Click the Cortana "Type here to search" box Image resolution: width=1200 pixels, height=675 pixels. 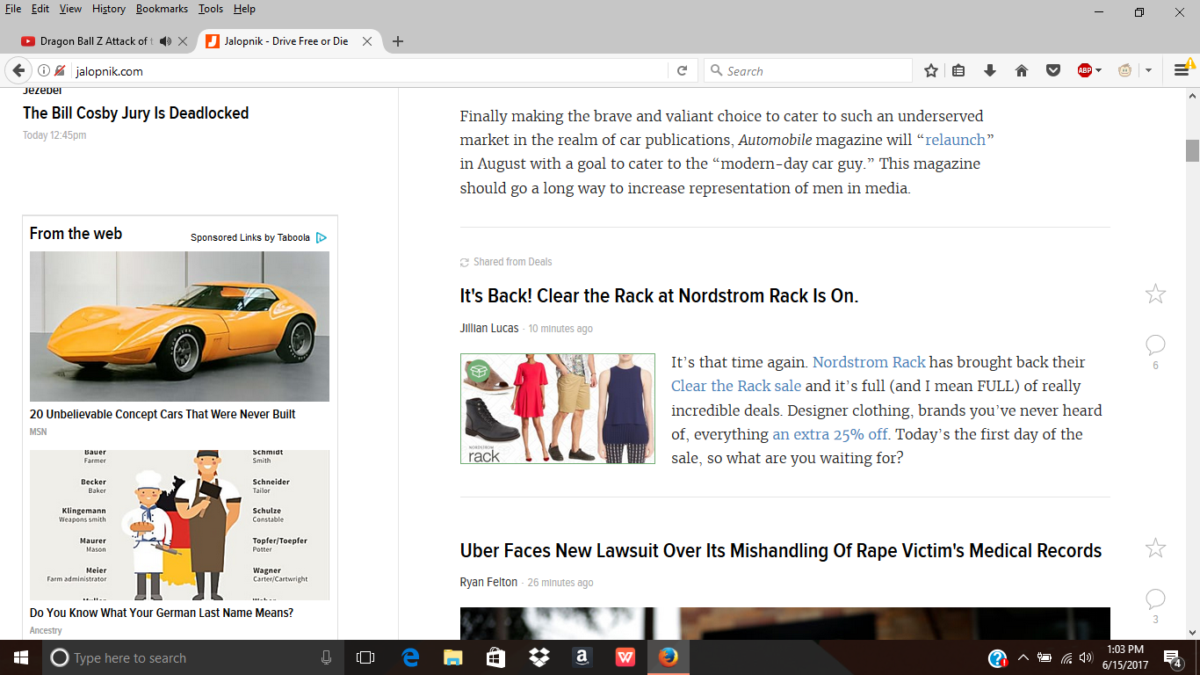[192, 657]
